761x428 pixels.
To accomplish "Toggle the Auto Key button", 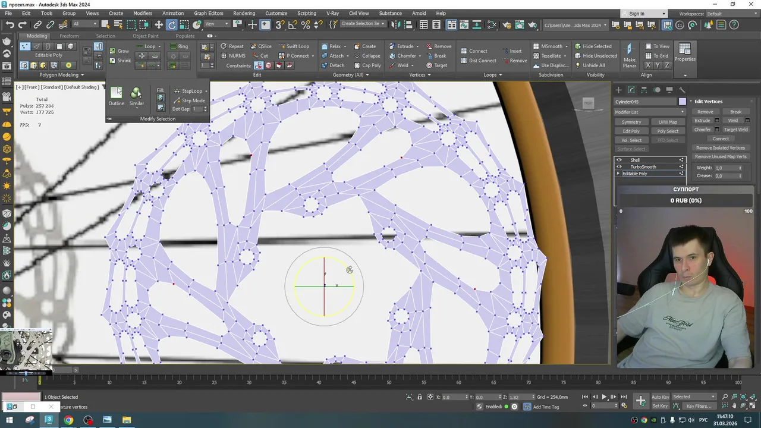I will pyautogui.click(x=660, y=397).
